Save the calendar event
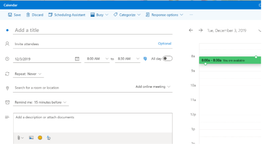This screenshot has height=146, width=262. [14, 15]
